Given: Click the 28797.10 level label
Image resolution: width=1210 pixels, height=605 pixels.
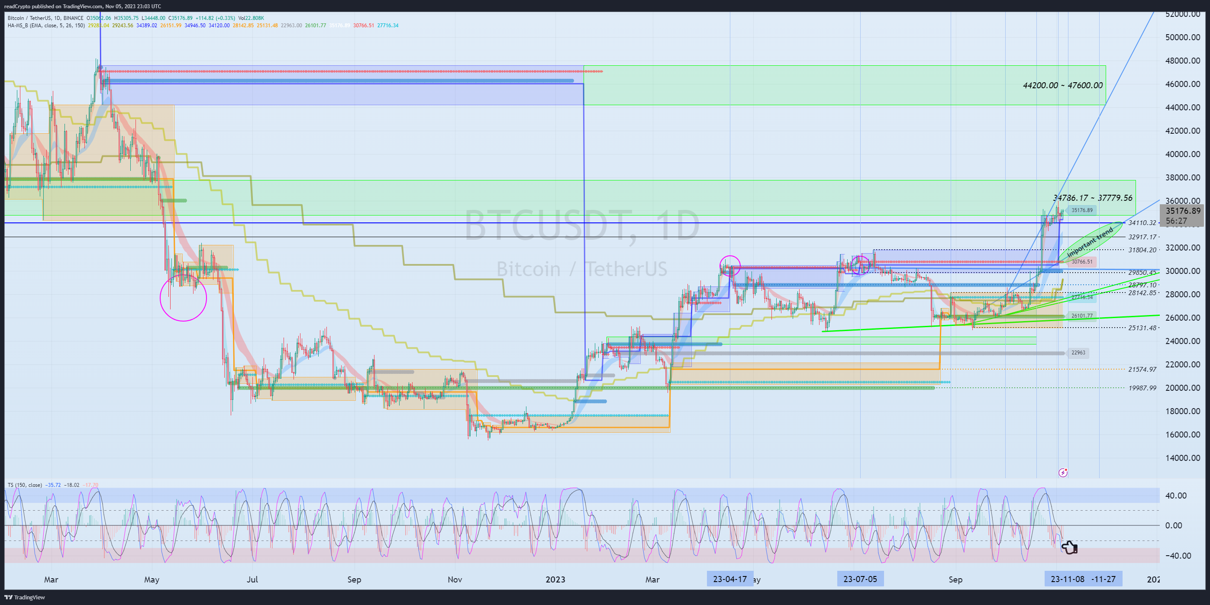Looking at the screenshot, I should [1142, 285].
